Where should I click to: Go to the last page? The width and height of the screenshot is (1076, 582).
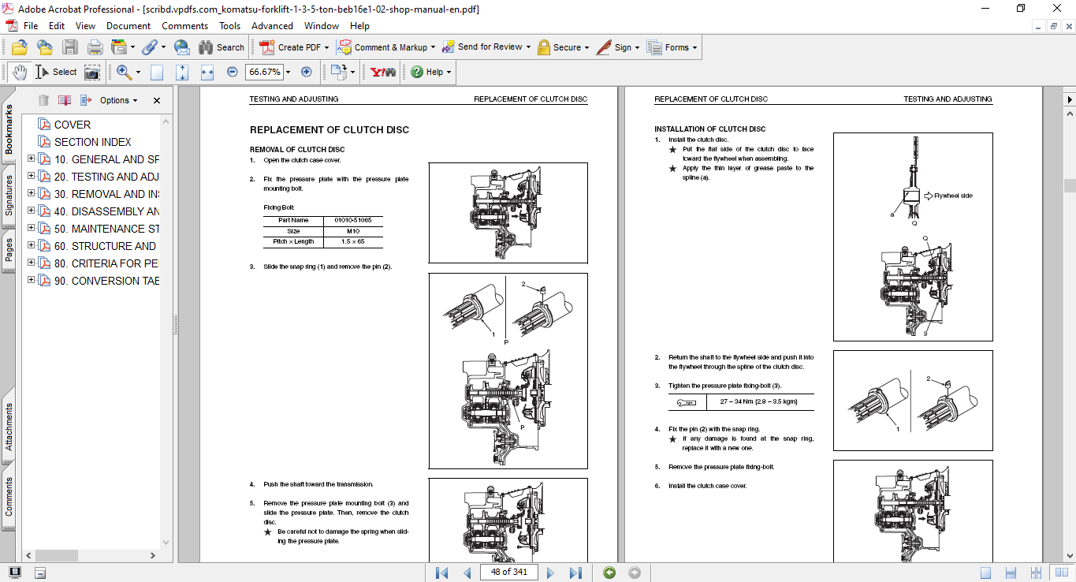(575, 573)
